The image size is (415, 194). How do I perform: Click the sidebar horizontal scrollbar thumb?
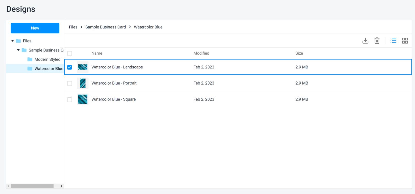pos(32,186)
